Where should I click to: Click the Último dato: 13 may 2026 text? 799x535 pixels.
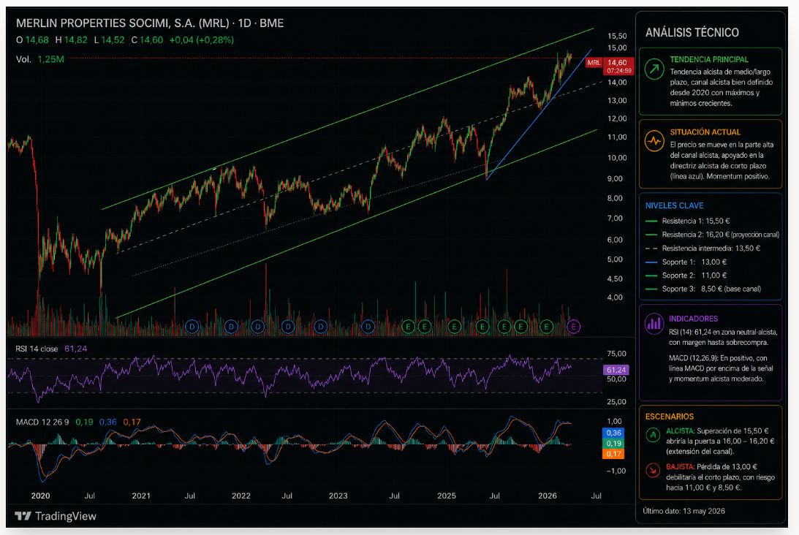(x=683, y=511)
